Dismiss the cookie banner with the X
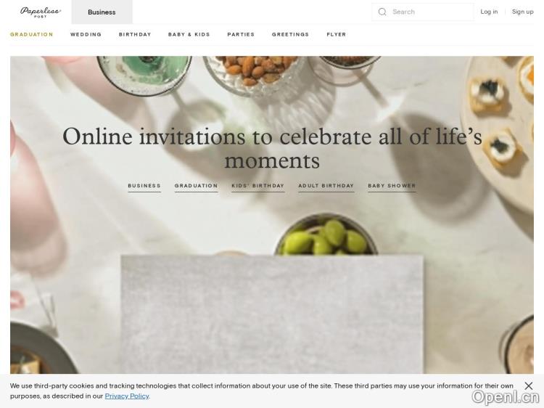The height and width of the screenshot is (408, 544). coord(528,385)
